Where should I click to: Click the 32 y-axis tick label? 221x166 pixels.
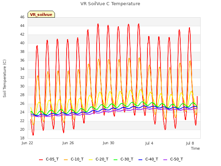click(x=22, y=77)
